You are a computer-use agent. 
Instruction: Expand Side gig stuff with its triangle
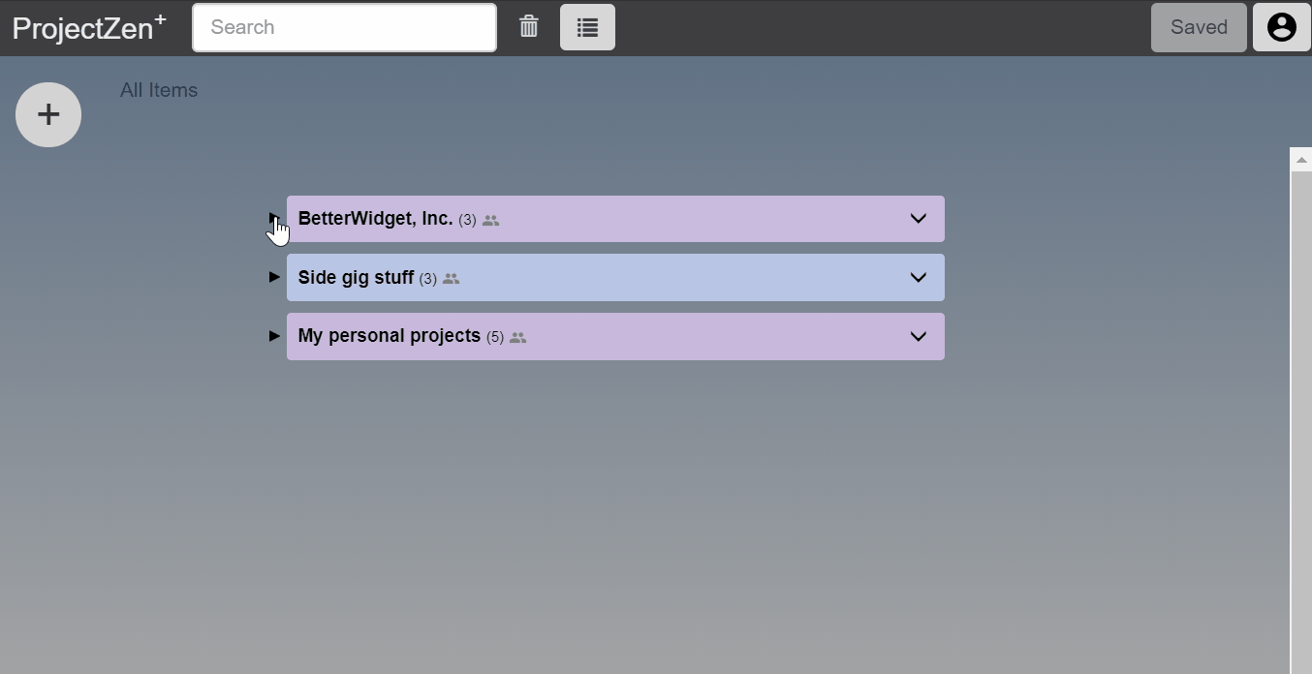274,277
